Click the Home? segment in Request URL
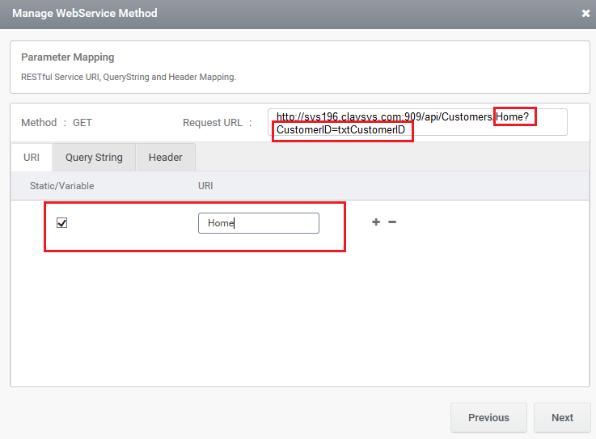Screen dimensions: 596x439 [x=513, y=116]
